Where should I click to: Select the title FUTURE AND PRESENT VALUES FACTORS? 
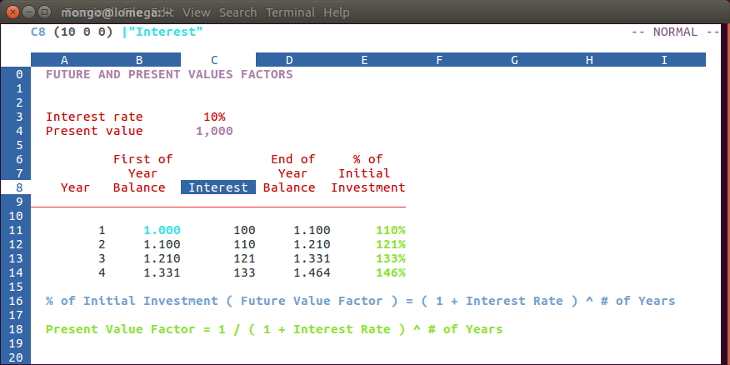(x=169, y=74)
